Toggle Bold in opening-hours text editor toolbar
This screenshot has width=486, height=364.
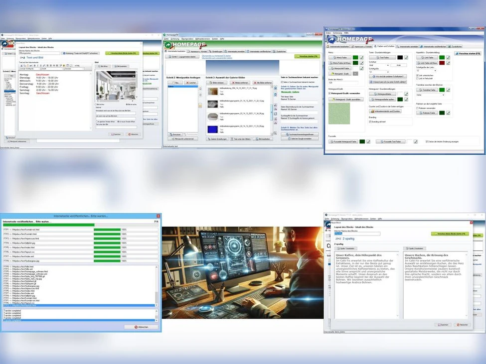pos(35,66)
